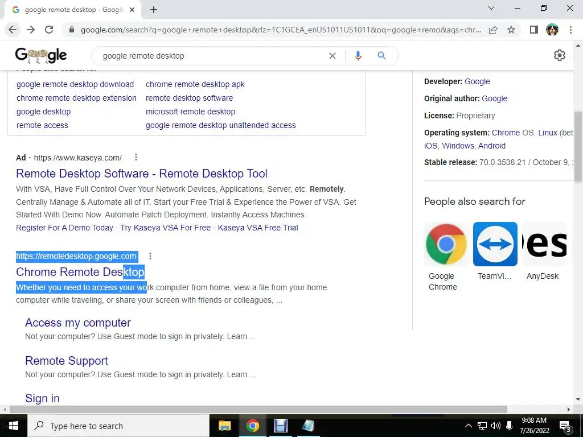Open 'remote desktop software' suggestion

[x=189, y=98]
